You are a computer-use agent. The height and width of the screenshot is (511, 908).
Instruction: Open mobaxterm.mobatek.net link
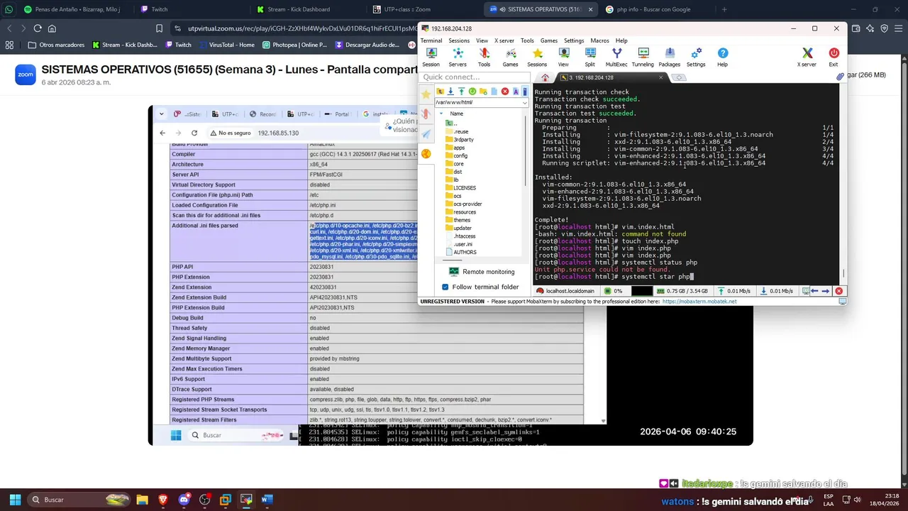click(699, 301)
